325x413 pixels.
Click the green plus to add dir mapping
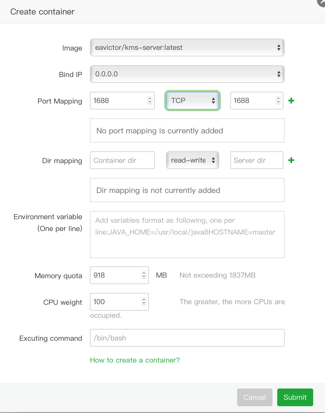[291, 160]
